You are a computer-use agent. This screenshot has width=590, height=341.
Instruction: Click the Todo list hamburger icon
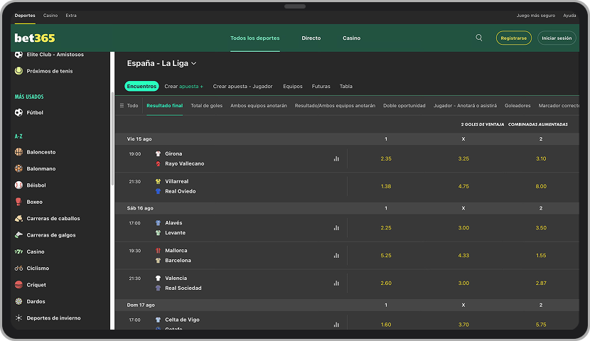122,106
